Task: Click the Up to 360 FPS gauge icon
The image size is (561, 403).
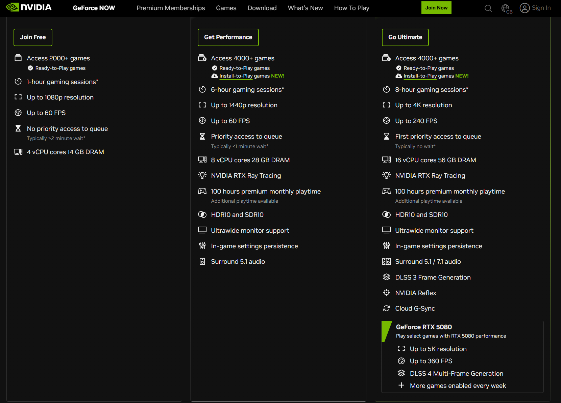Action: (401, 361)
